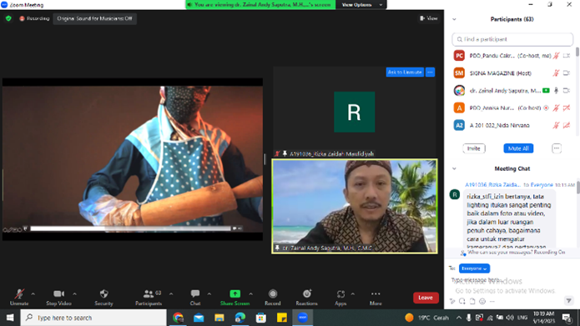The image size is (580, 326).
Task: Open chat options arrow in toolbar
Action: (x=209, y=294)
